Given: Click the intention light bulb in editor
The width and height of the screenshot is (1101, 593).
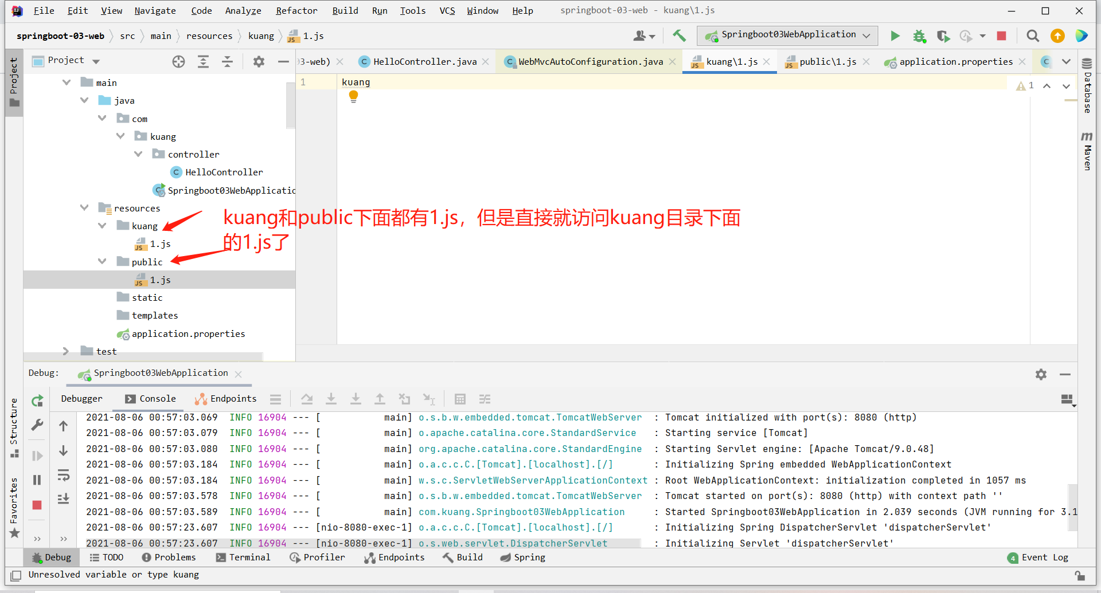Looking at the screenshot, I should [x=353, y=97].
